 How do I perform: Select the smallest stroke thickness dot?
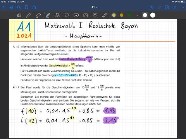click(x=137, y=15)
